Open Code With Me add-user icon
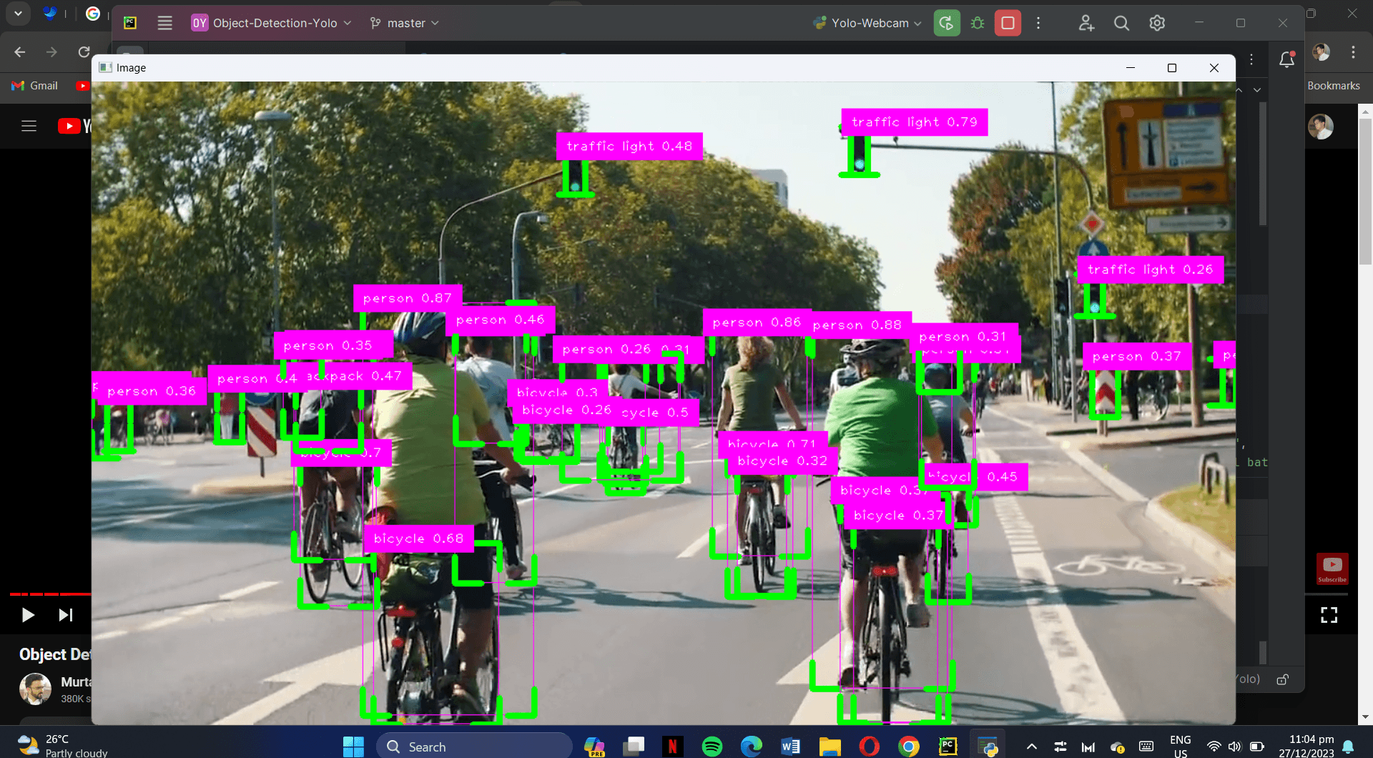Viewport: 1373px width, 758px height. (1086, 23)
